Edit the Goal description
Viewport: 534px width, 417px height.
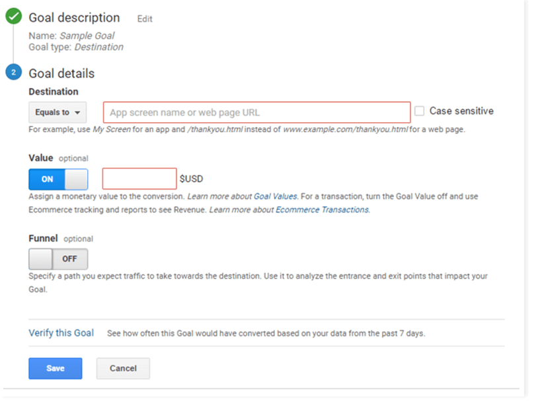(145, 19)
